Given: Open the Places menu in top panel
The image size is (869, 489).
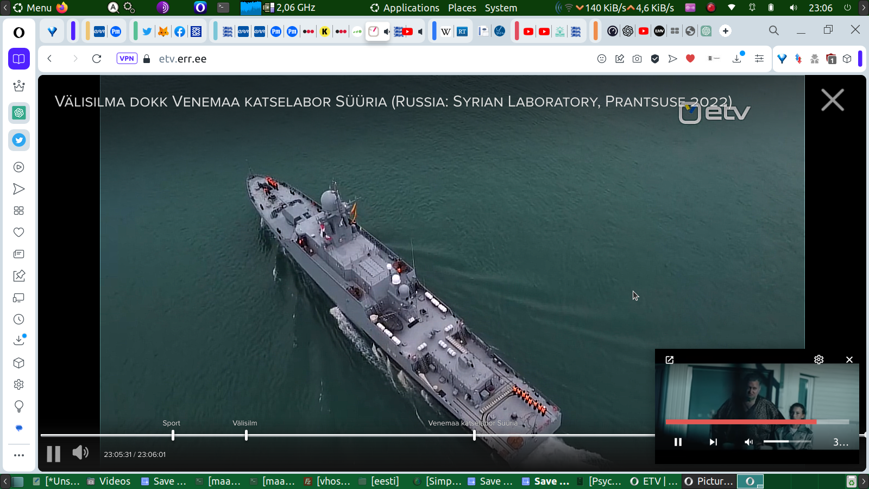Looking at the screenshot, I should tap(462, 8).
